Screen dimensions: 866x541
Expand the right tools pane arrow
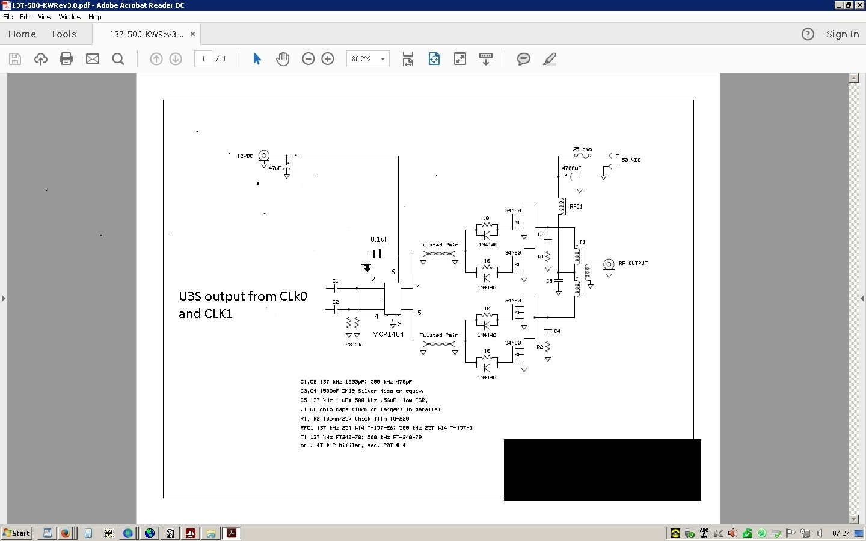click(x=862, y=298)
